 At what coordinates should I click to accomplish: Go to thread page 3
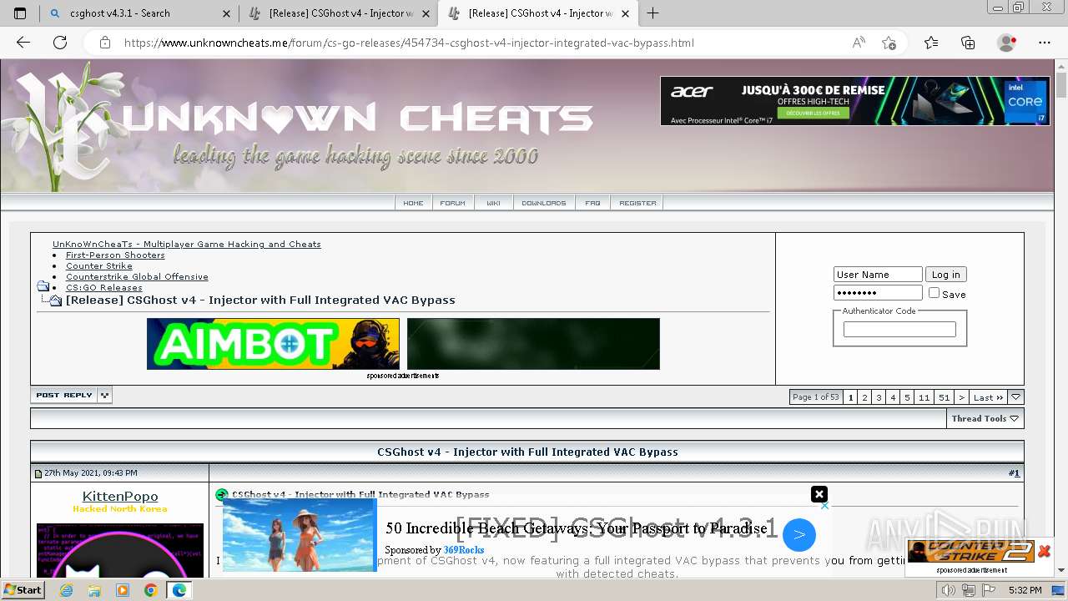pyautogui.click(x=879, y=397)
